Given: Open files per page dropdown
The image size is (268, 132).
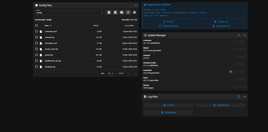Looking at the screenshot, I should coord(111,73).
